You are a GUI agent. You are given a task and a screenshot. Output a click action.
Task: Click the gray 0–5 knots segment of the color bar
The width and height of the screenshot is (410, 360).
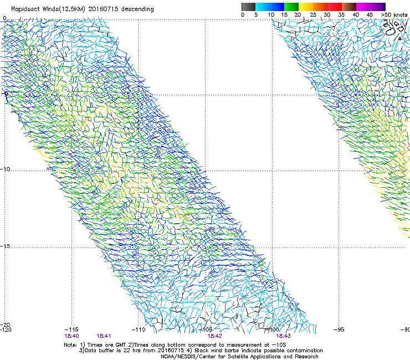click(248, 7)
